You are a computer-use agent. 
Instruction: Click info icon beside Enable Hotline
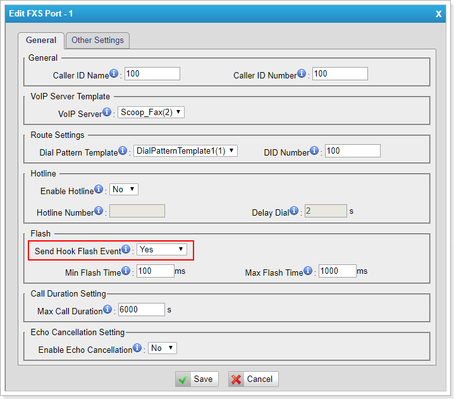click(x=99, y=189)
